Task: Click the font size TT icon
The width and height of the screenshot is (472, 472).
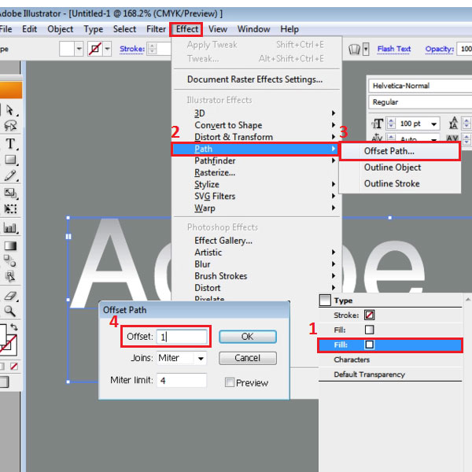Action: point(377,124)
